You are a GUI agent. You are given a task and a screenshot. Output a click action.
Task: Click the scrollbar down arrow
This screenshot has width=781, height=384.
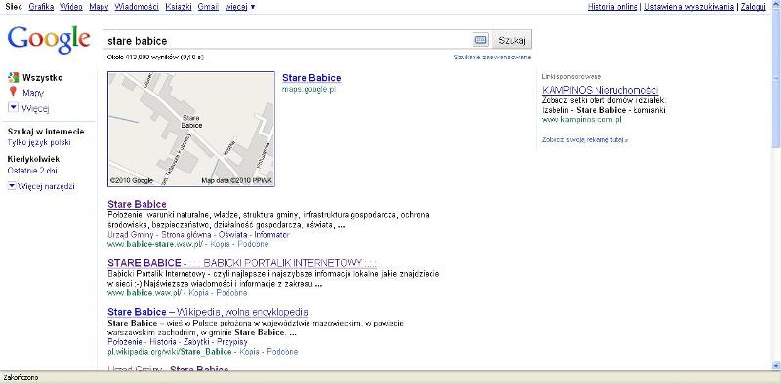click(776, 365)
